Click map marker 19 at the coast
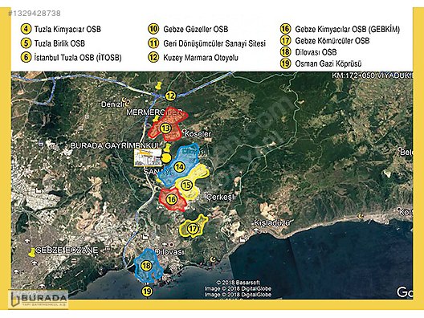Screen dimensions: 424x318 point(147,291)
